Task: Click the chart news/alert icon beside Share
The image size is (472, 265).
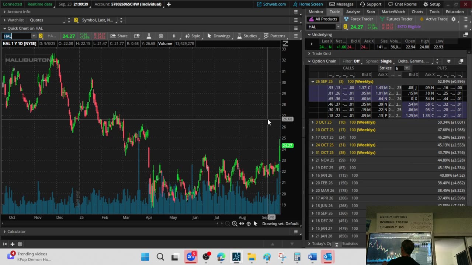Action: click(137, 36)
